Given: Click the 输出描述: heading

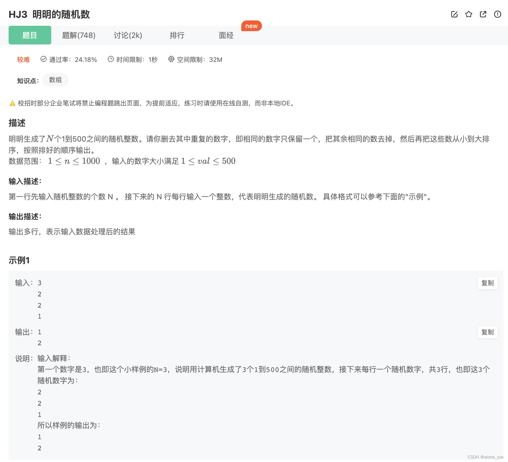Looking at the screenshot, I should pyautogui.click(x=25, y=216).
